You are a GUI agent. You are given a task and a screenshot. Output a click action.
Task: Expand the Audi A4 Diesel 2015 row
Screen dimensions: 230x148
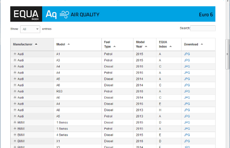coord(15,103)
